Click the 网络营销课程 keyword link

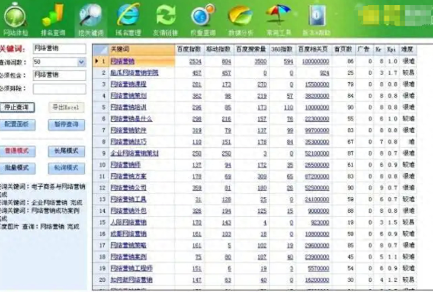128,84
